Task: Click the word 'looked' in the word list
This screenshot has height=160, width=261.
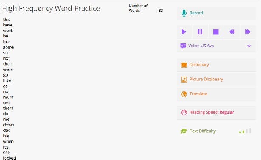Action: (10, 158)
